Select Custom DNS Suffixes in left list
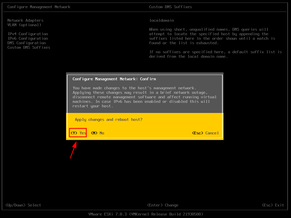 [x=29, y=47]
